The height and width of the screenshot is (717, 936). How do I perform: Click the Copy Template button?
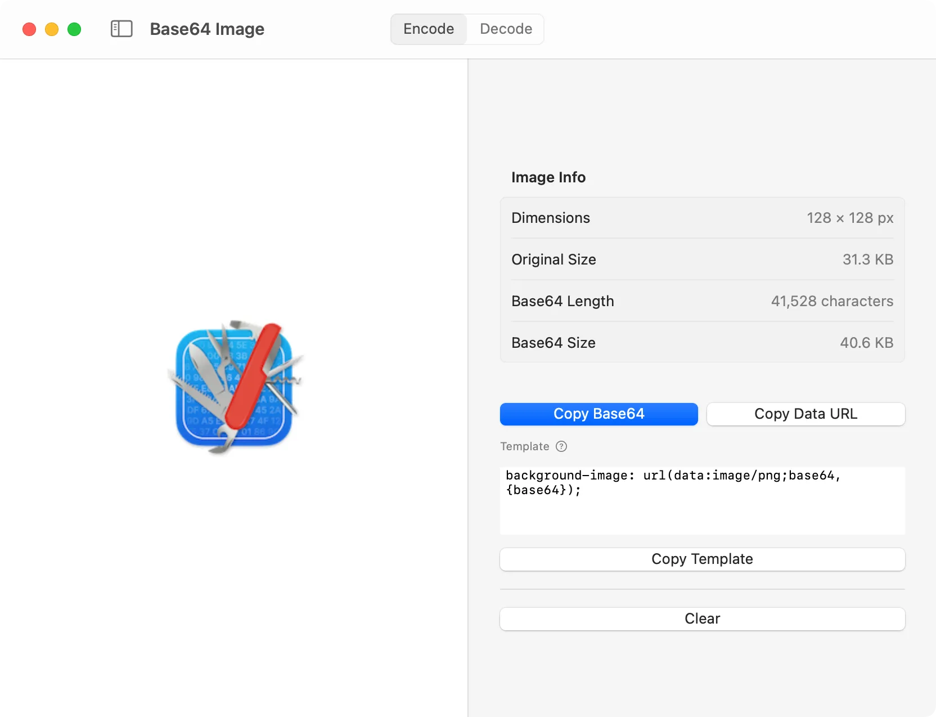(x=702, y=559)
